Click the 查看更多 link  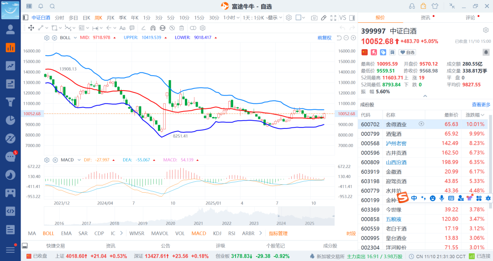pos(481,105)
